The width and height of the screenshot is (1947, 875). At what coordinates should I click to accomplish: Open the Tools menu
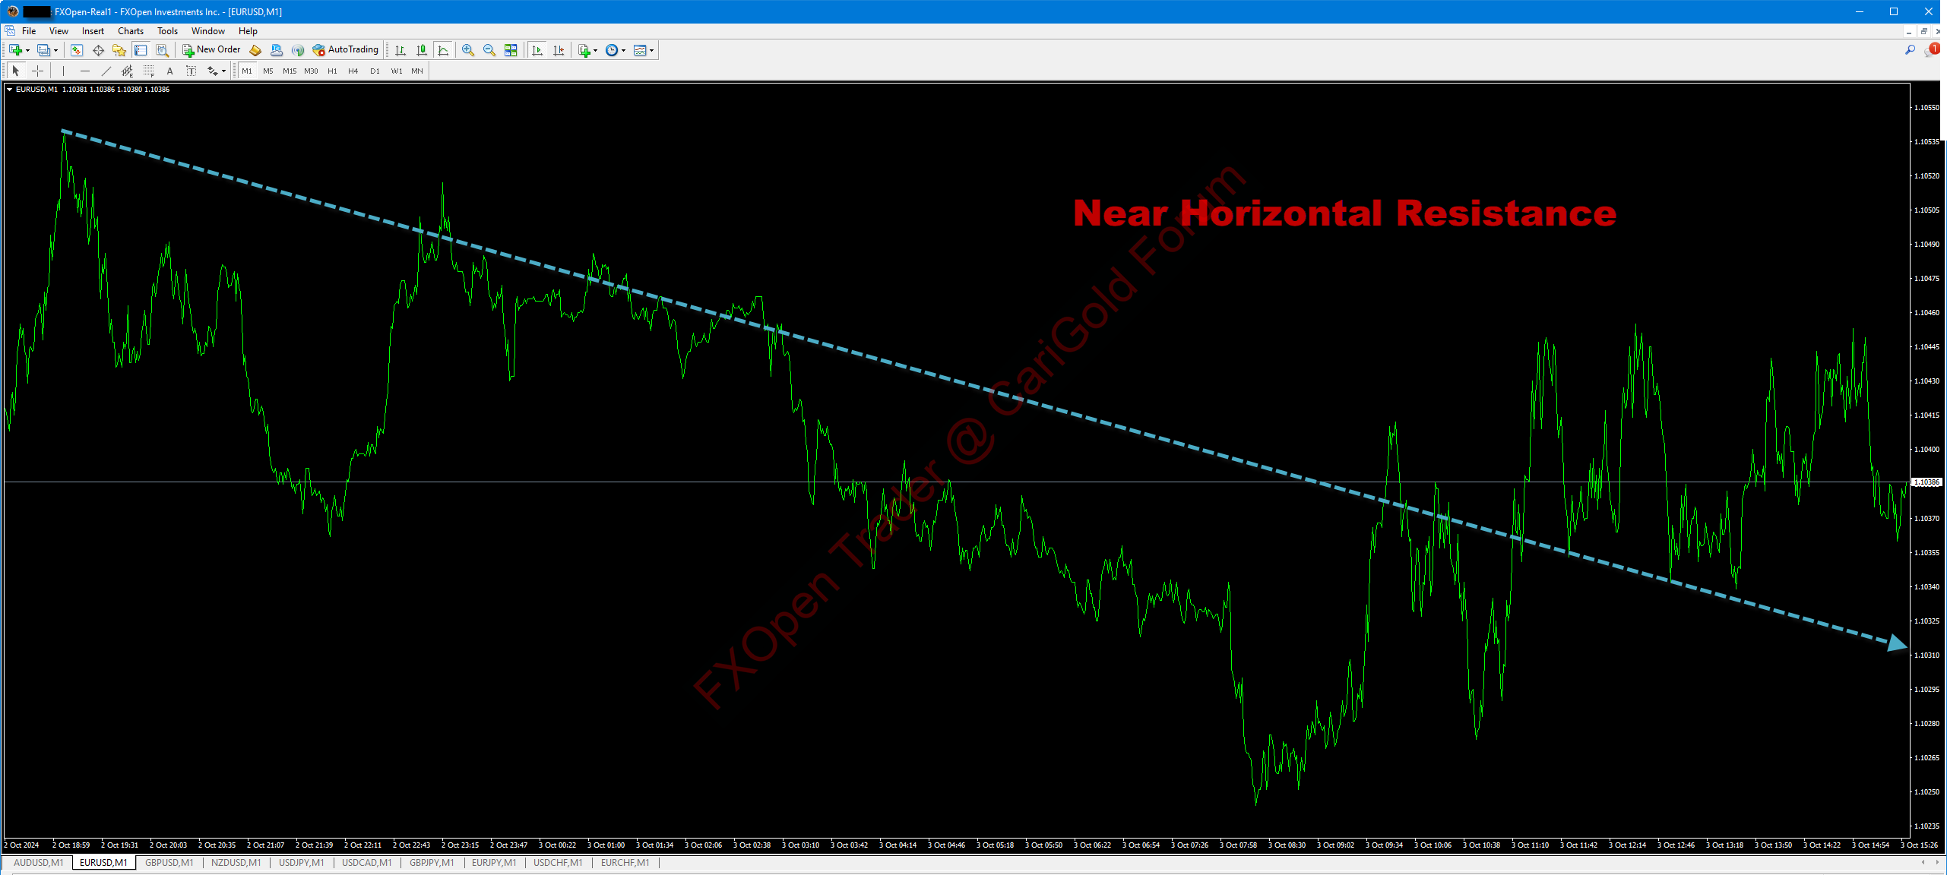tap(167, 31)
